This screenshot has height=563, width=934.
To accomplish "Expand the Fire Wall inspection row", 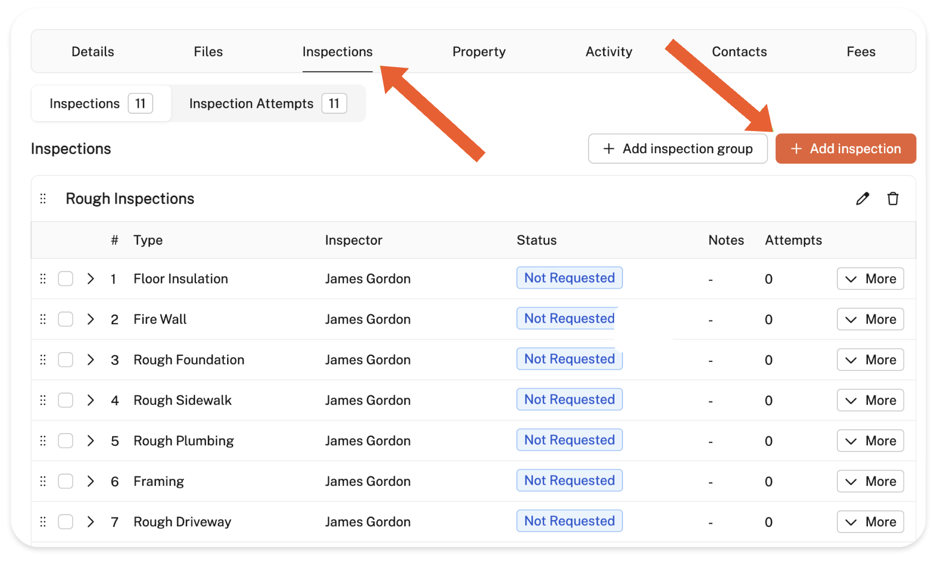I will pos(91,319).
